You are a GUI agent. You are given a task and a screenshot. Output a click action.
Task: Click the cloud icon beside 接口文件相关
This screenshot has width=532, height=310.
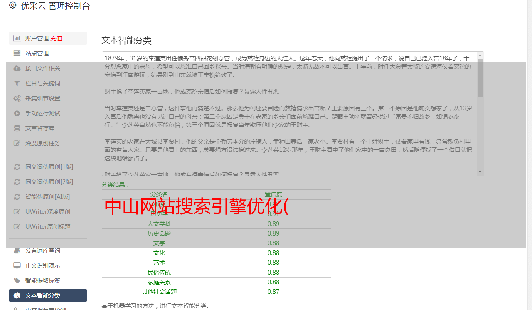[x=17, y=68]
